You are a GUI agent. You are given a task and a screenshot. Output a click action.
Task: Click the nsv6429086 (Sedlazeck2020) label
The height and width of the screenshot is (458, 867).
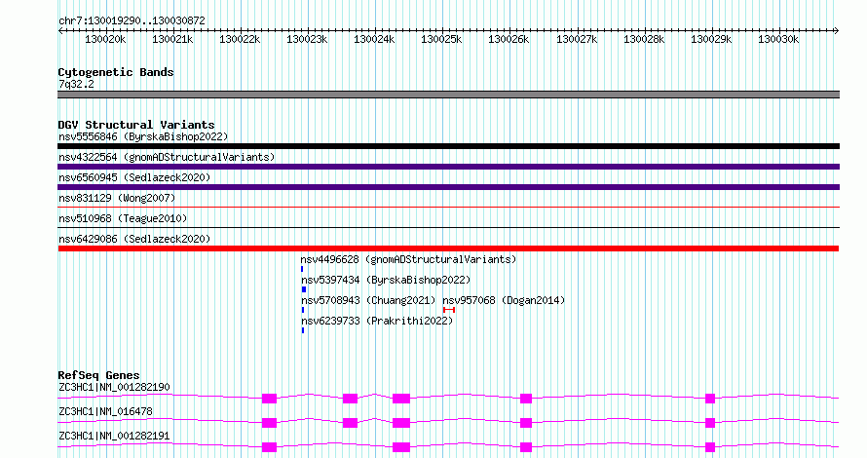(x=134, y=239)
